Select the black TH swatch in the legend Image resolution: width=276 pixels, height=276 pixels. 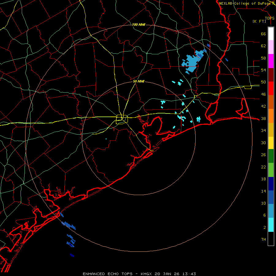(271, 239)
